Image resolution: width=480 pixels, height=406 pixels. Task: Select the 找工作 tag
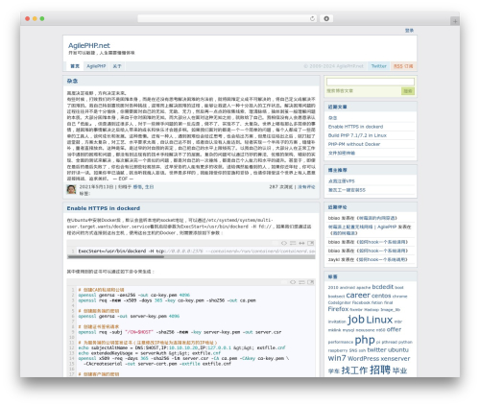354,370
